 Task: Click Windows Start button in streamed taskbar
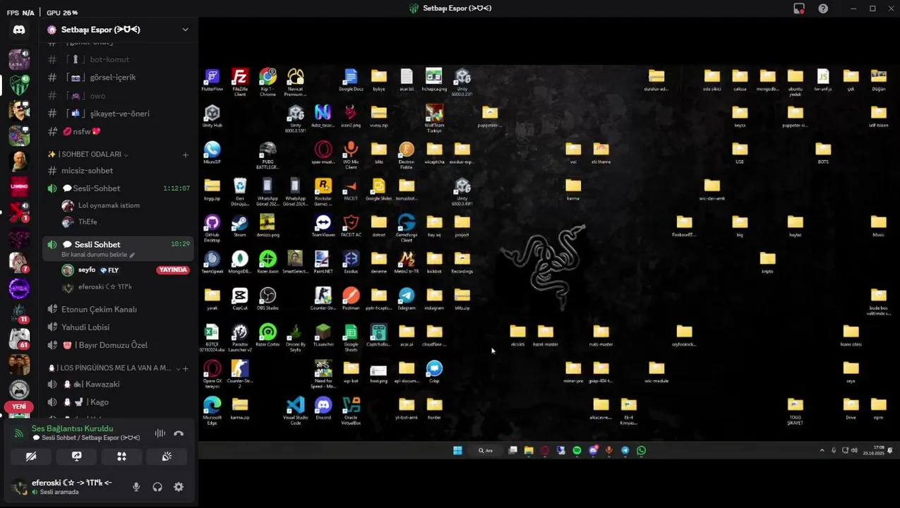coord(457,450)
